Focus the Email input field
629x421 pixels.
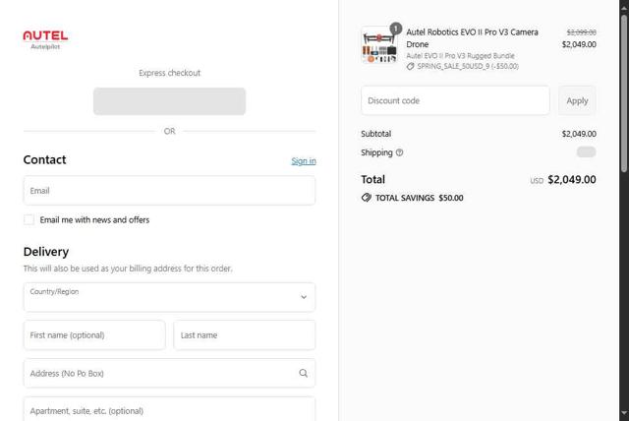tap(169, 191)
